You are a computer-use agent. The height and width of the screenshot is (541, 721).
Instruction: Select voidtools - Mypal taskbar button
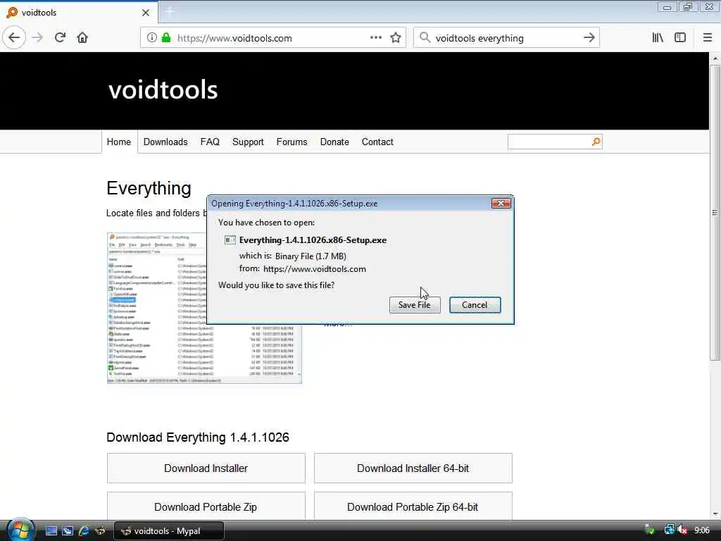[x=169, y=531]
